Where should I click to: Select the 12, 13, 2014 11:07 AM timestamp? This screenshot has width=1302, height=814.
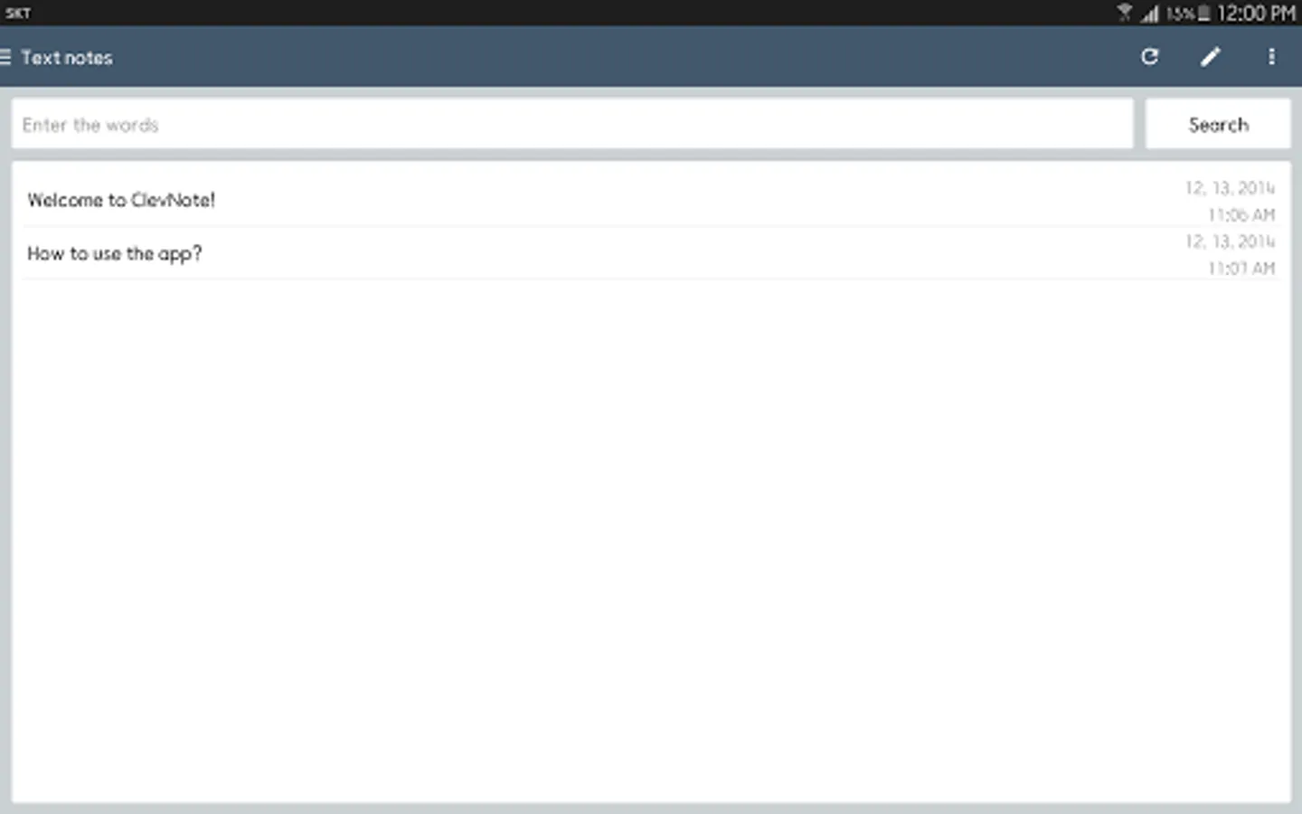[1230, 254]
